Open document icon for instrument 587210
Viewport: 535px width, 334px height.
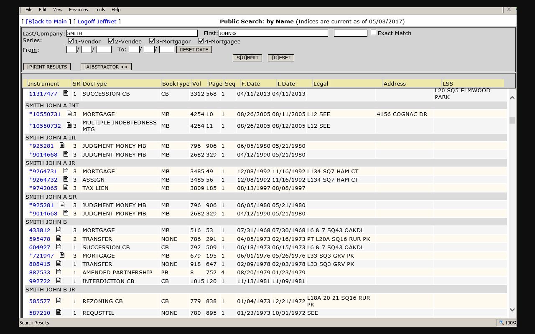pyautogui.click(x=59, y=312)
